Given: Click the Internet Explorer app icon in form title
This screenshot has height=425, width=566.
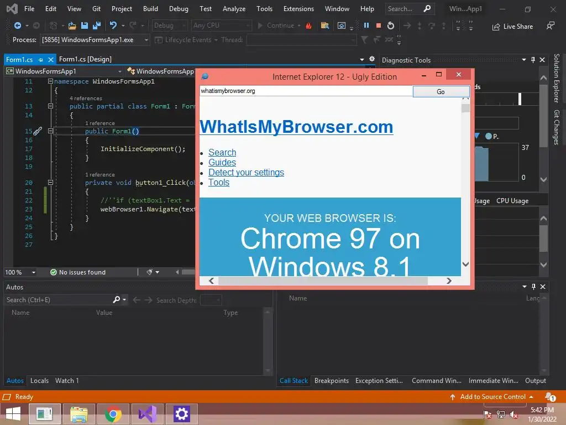Looking at the screenshot, I should pyautogui.click(x=205, y=76).
